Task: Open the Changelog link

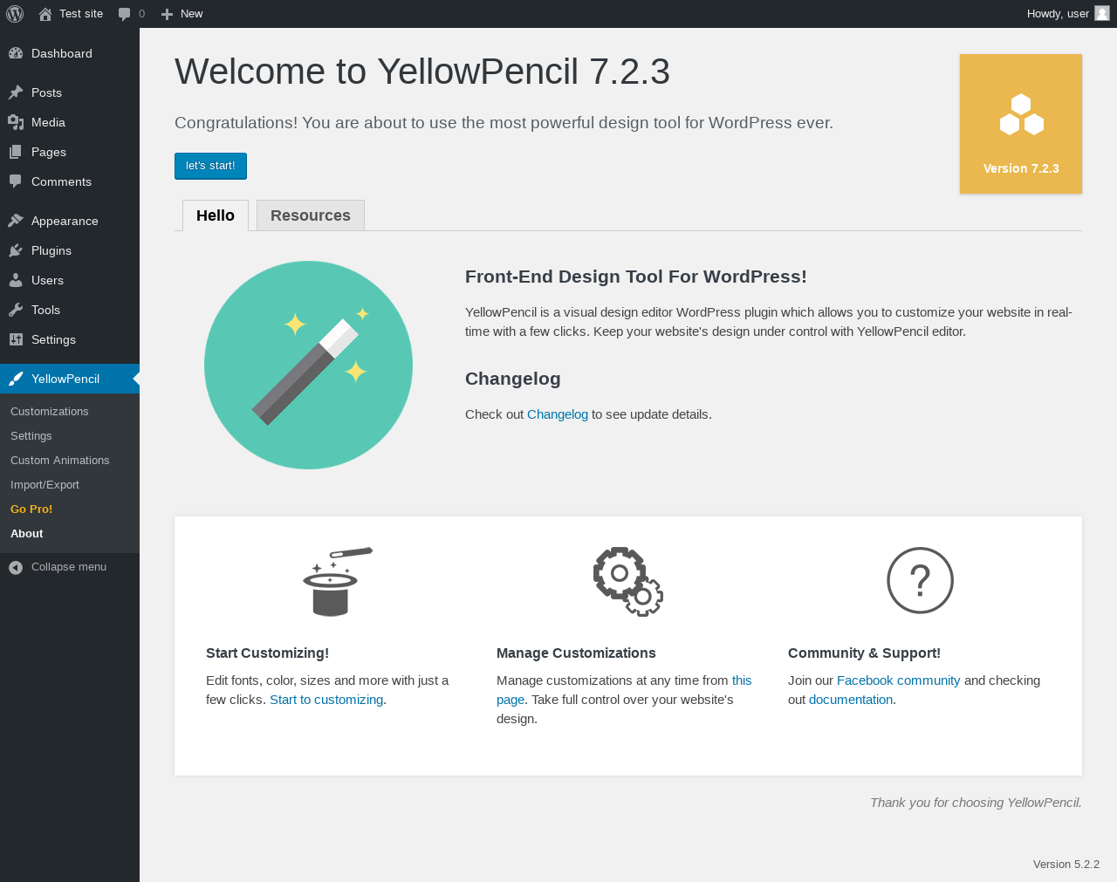Action: [558, 414]
